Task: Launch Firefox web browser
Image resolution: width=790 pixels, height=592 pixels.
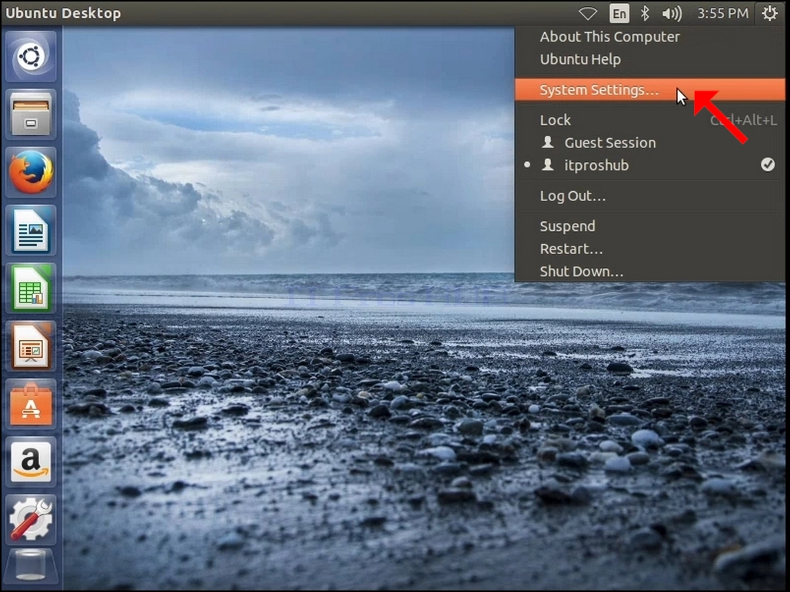Action: click(x=31, y=172)
